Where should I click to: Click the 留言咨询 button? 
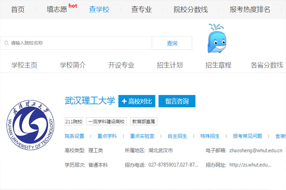(177, 101)
